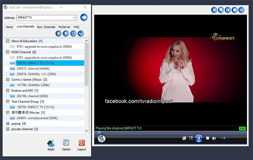Screen dimensions: 253x160
Task: Click the Logout power icon
Action: tap(81, 143)
